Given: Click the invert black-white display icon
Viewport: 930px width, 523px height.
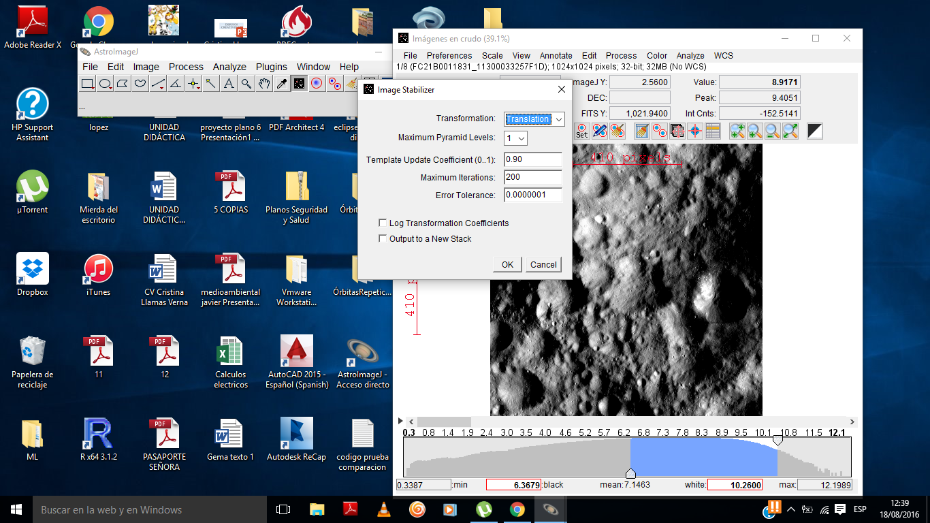Looking at the screenshot, I should click(814, 131).
